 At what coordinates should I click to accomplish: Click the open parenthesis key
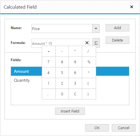click(x=89, y=83)
